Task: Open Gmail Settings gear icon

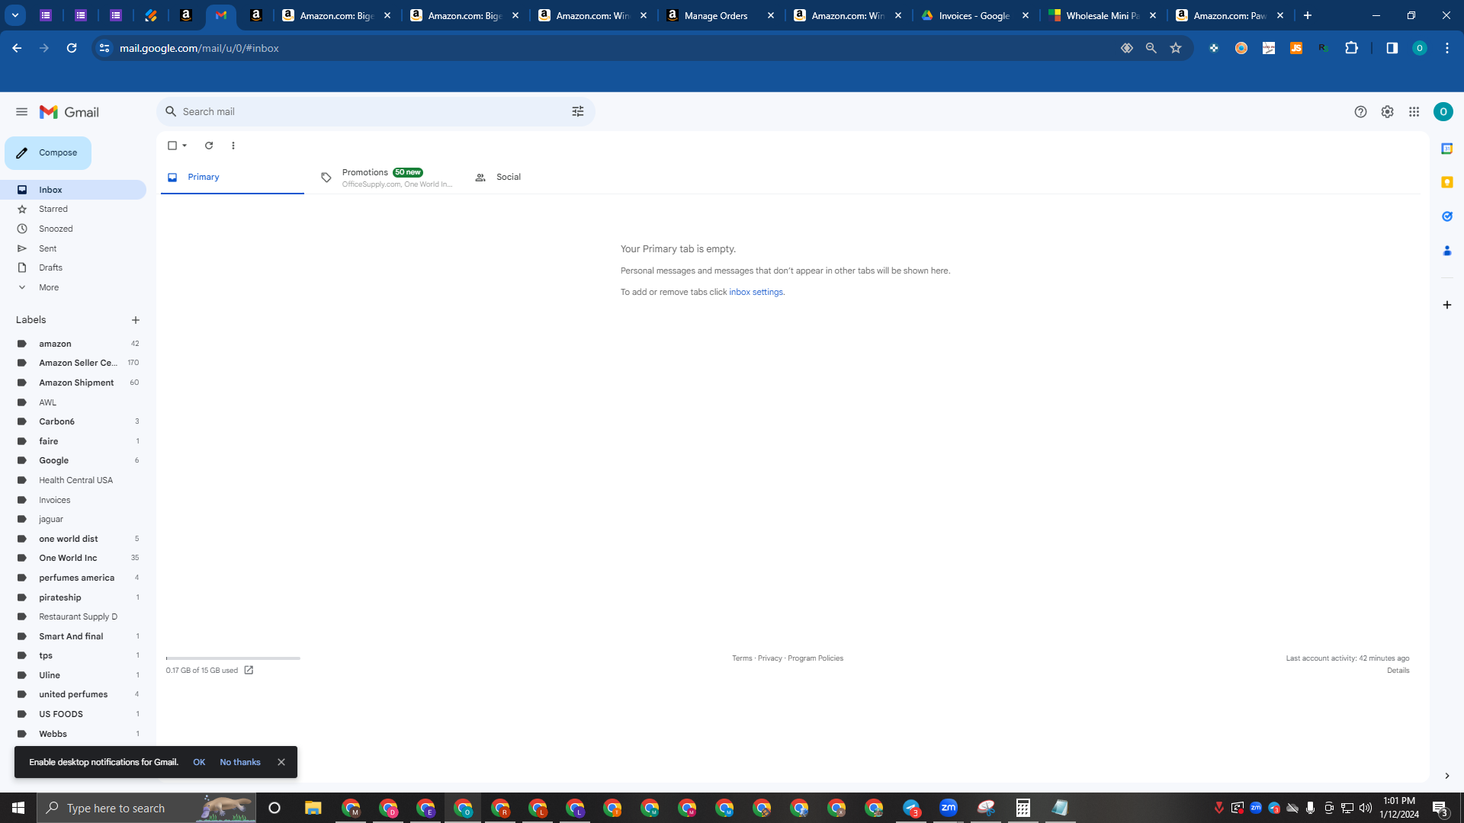Action: (1387, 112)
